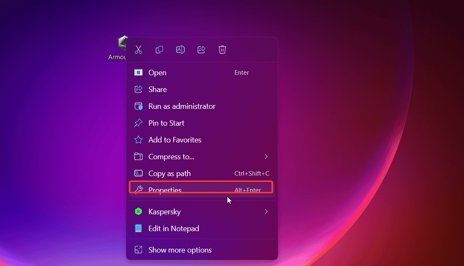Image resolution: width=464 pixels, height=266 pixels.
Task: Select Pin to Start
Action: (202, 123)
